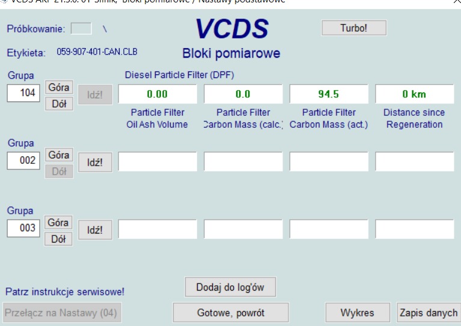Increase group 104 with its Góra button
This screenshot has width=461, height=326.
59,87
